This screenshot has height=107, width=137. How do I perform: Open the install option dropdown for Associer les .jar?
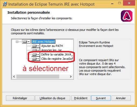[36, 50]
